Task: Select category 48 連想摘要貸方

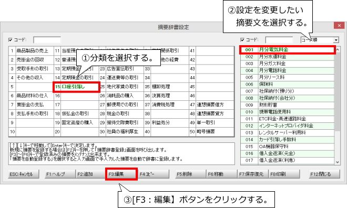Action: point(211,113)
